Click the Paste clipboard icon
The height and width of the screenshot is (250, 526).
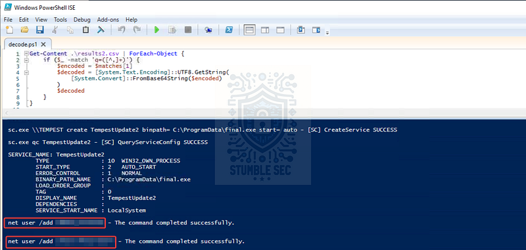tap(85, 30)
